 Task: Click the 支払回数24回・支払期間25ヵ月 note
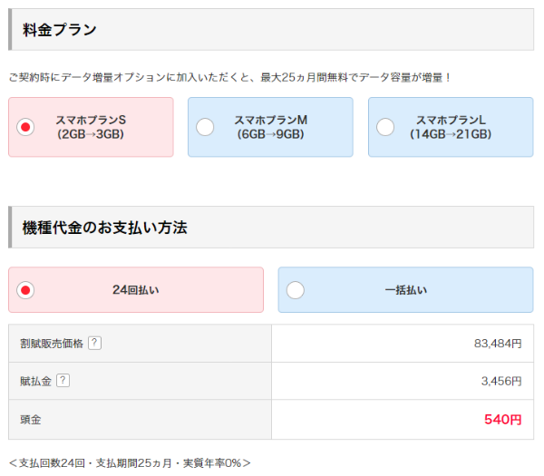click(130, 462)
